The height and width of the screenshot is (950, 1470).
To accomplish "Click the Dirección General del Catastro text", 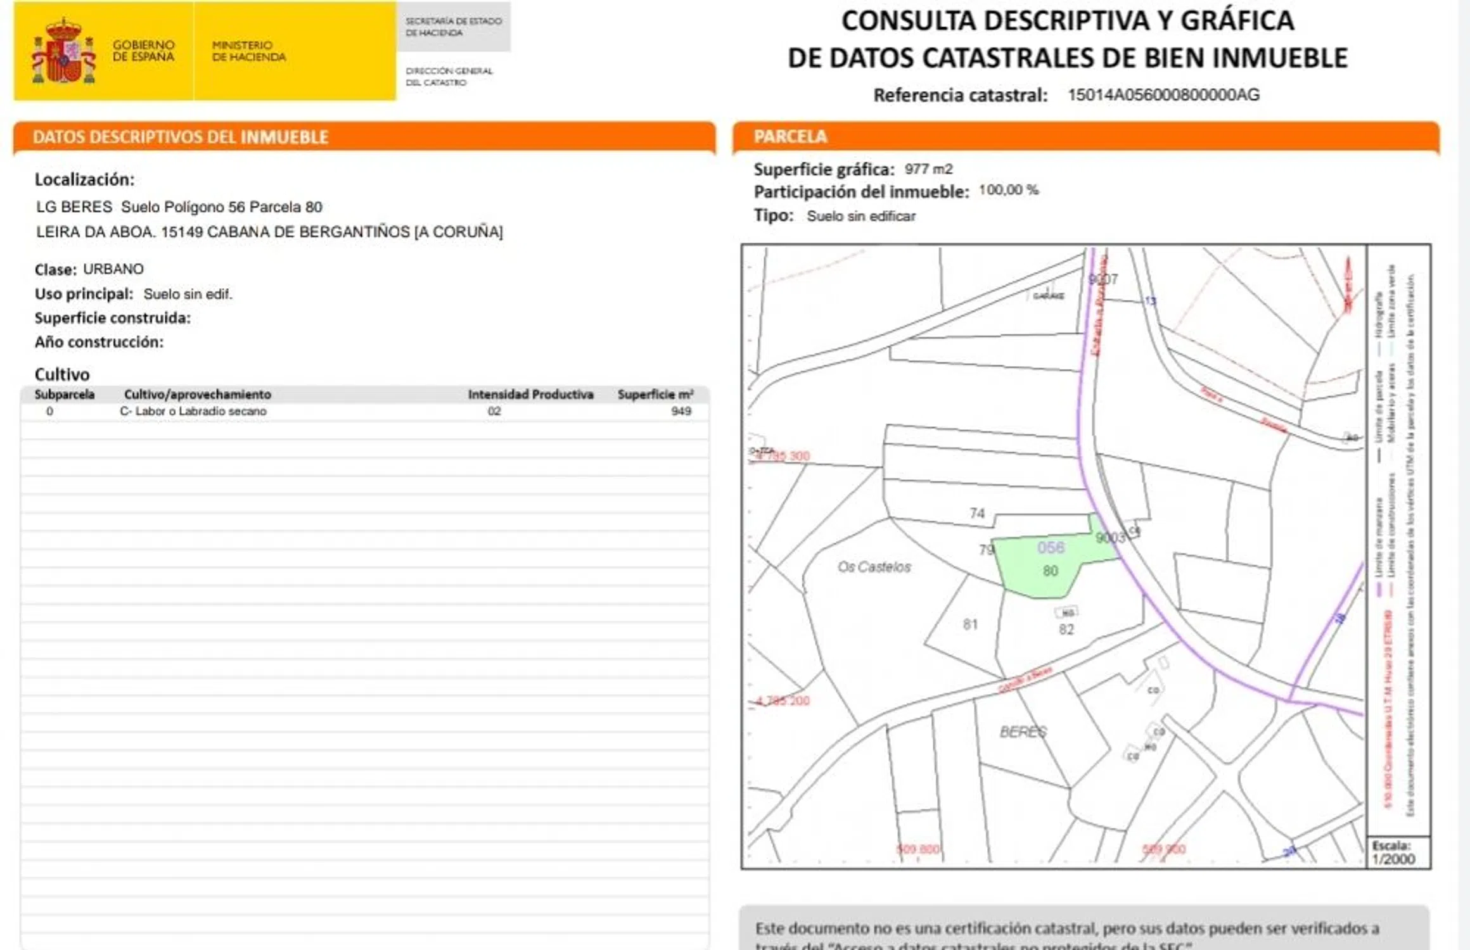I will (x=449, y=77).
